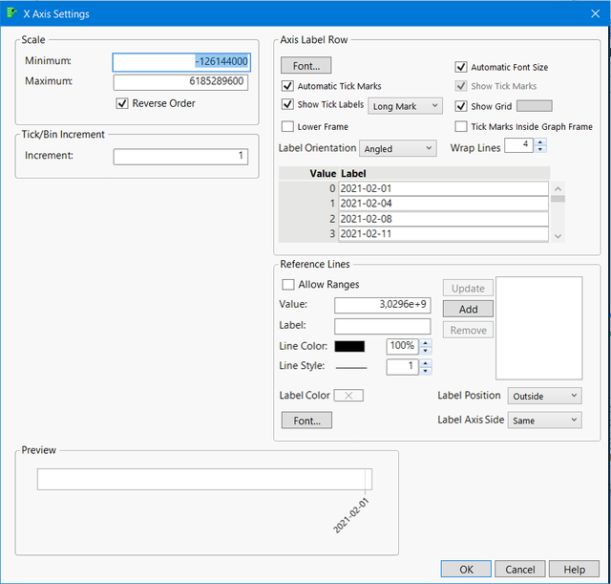Click the Add reference line button
Image resolution: width=611 pixels, height=584 pixels.
tap(468, 309)
